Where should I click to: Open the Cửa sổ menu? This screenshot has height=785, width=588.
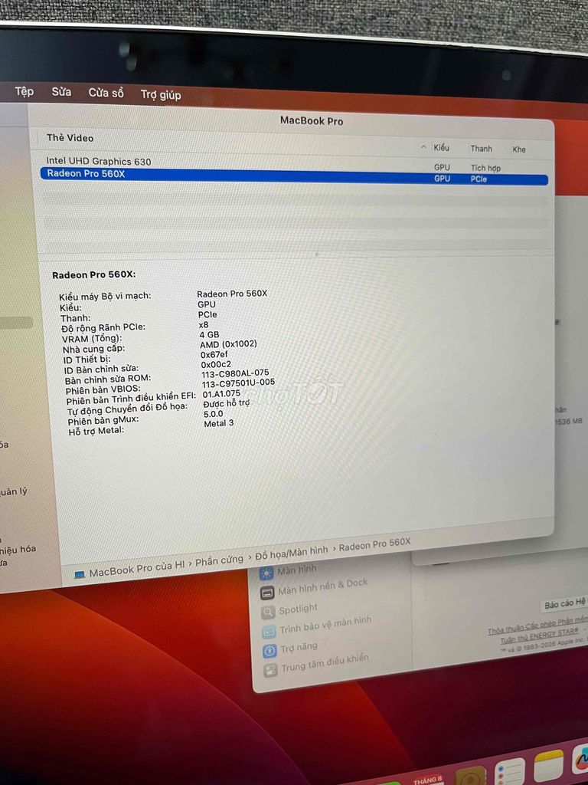pyautogui.click(x=106, y=93)
